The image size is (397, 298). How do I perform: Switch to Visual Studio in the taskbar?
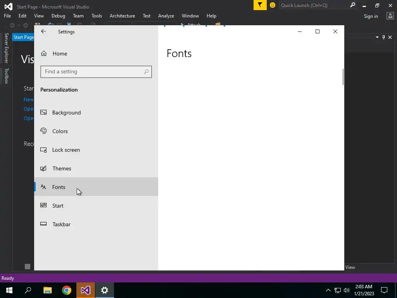[86, 290]
